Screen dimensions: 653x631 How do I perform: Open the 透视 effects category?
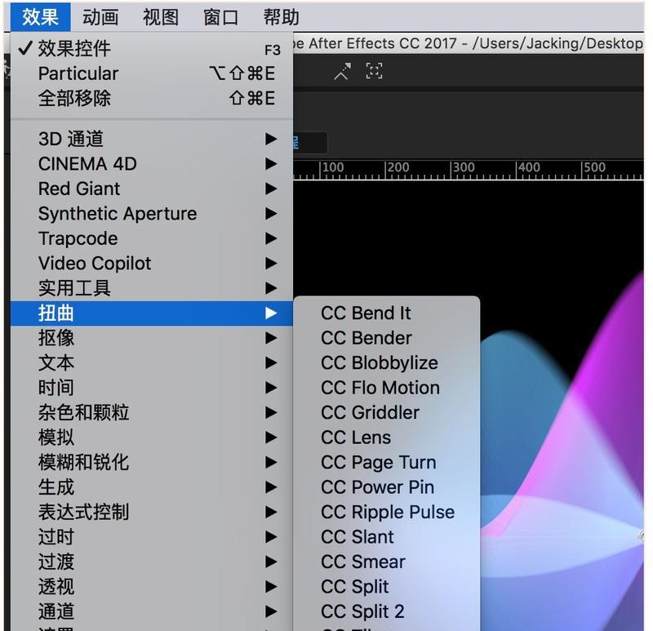coord(152,587)
